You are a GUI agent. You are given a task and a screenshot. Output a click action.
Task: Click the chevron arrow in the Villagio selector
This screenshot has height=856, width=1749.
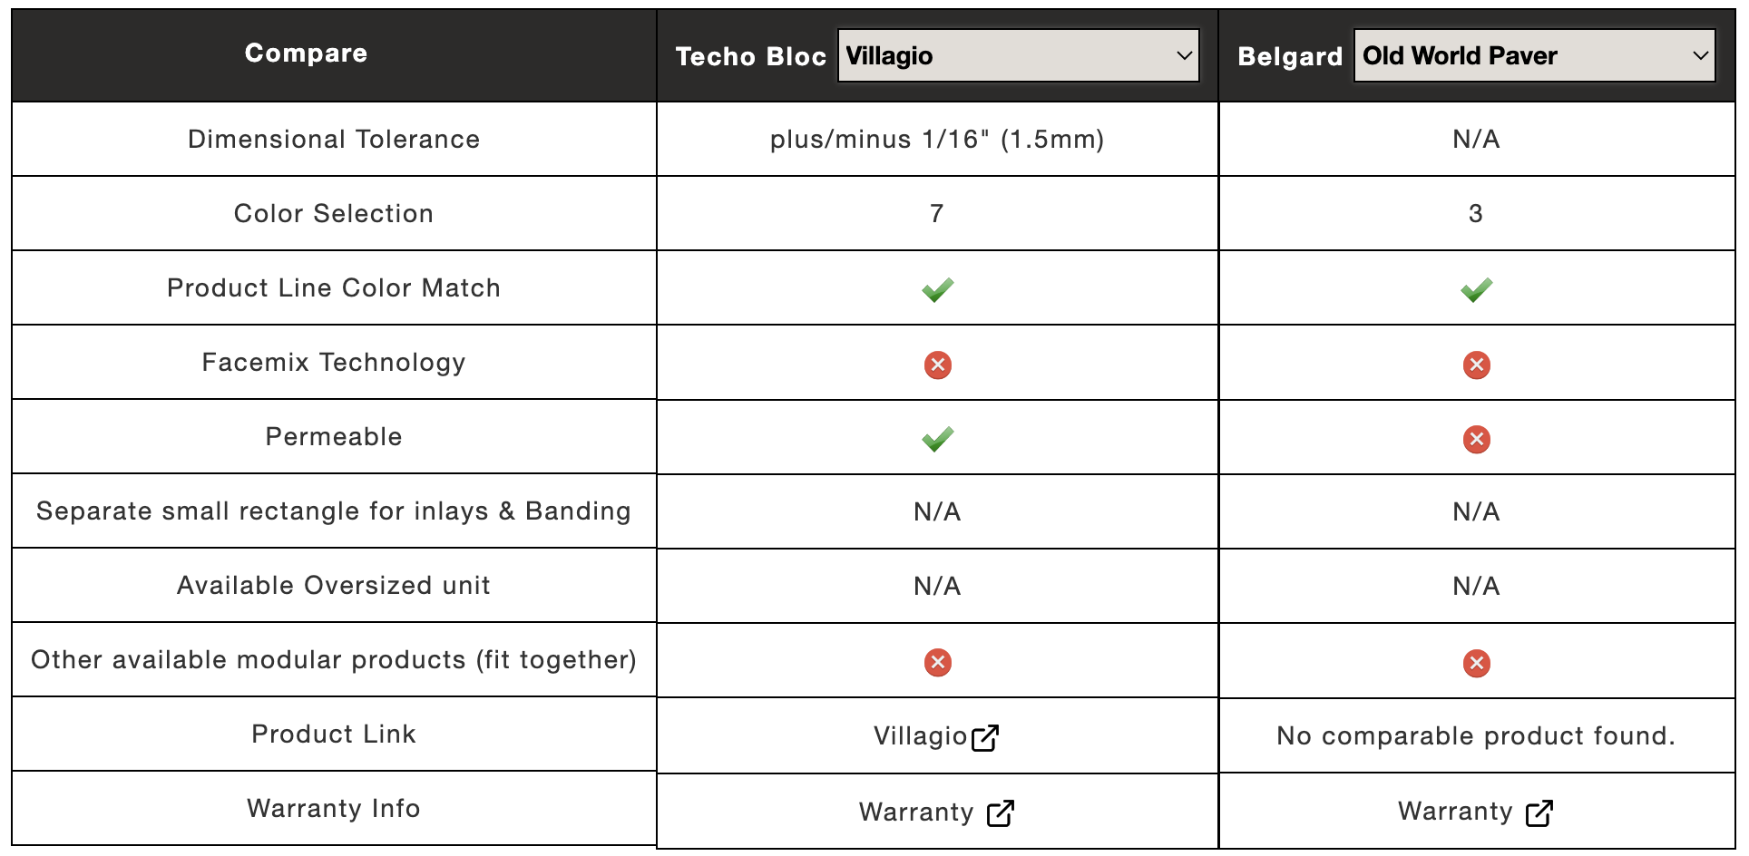tap(1184, 55)
